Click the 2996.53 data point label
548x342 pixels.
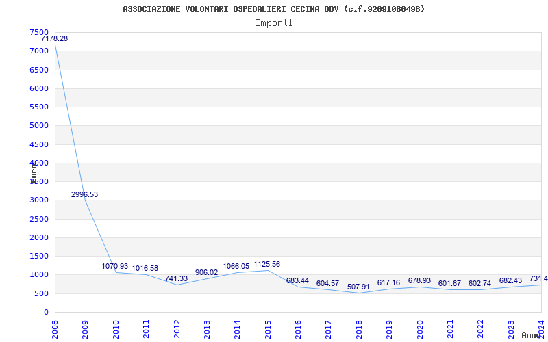pos(84,195)
